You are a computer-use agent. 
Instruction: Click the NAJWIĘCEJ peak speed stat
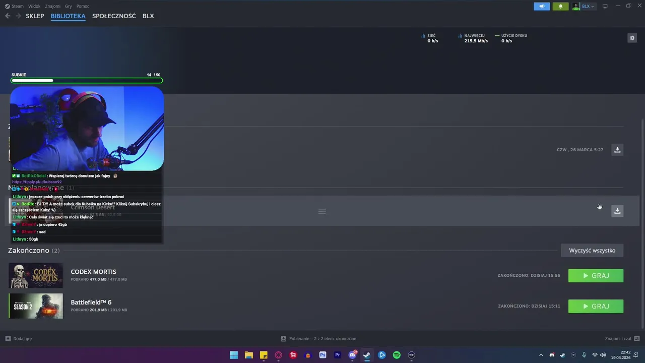coord(473,38)
